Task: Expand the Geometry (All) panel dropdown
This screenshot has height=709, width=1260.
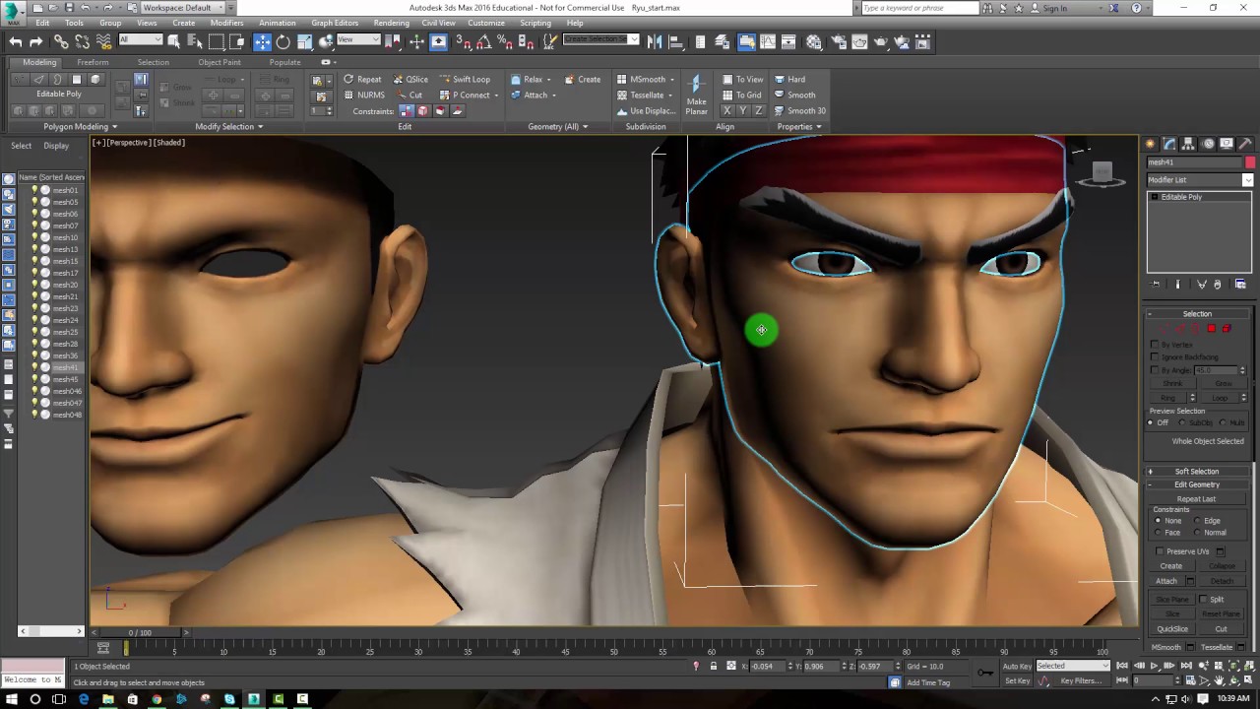Action: click(558, 127)
